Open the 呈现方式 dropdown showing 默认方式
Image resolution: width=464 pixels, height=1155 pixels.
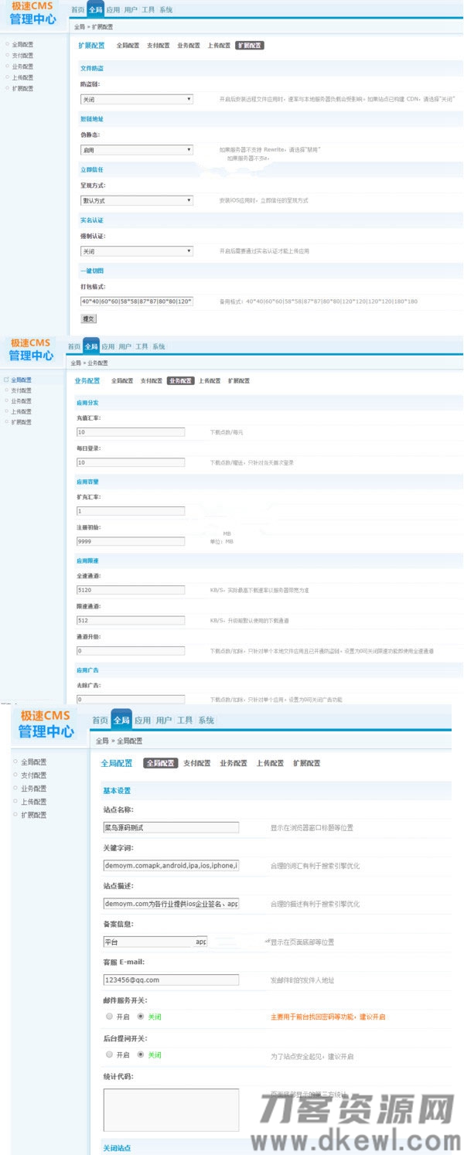(136, 200)
